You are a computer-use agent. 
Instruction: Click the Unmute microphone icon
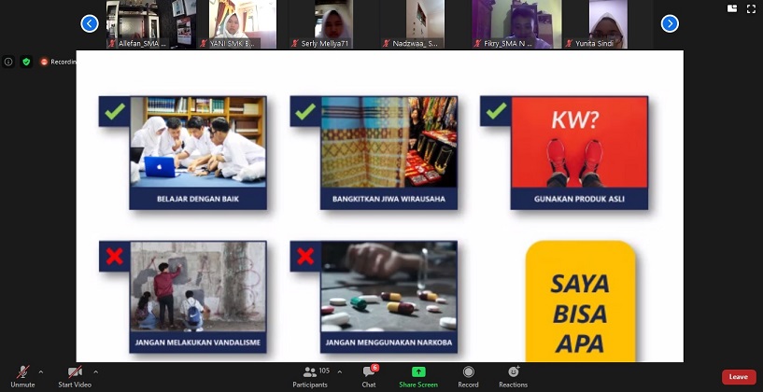tap(22, 372)
